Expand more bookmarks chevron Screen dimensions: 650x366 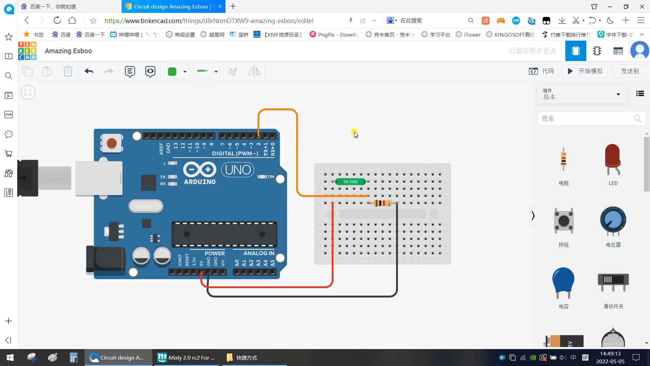(x=642, y=35)
